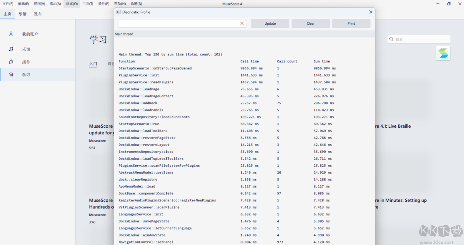The image size is (464, 245).
Task: Click the 973 call count value
Action: 280,242
